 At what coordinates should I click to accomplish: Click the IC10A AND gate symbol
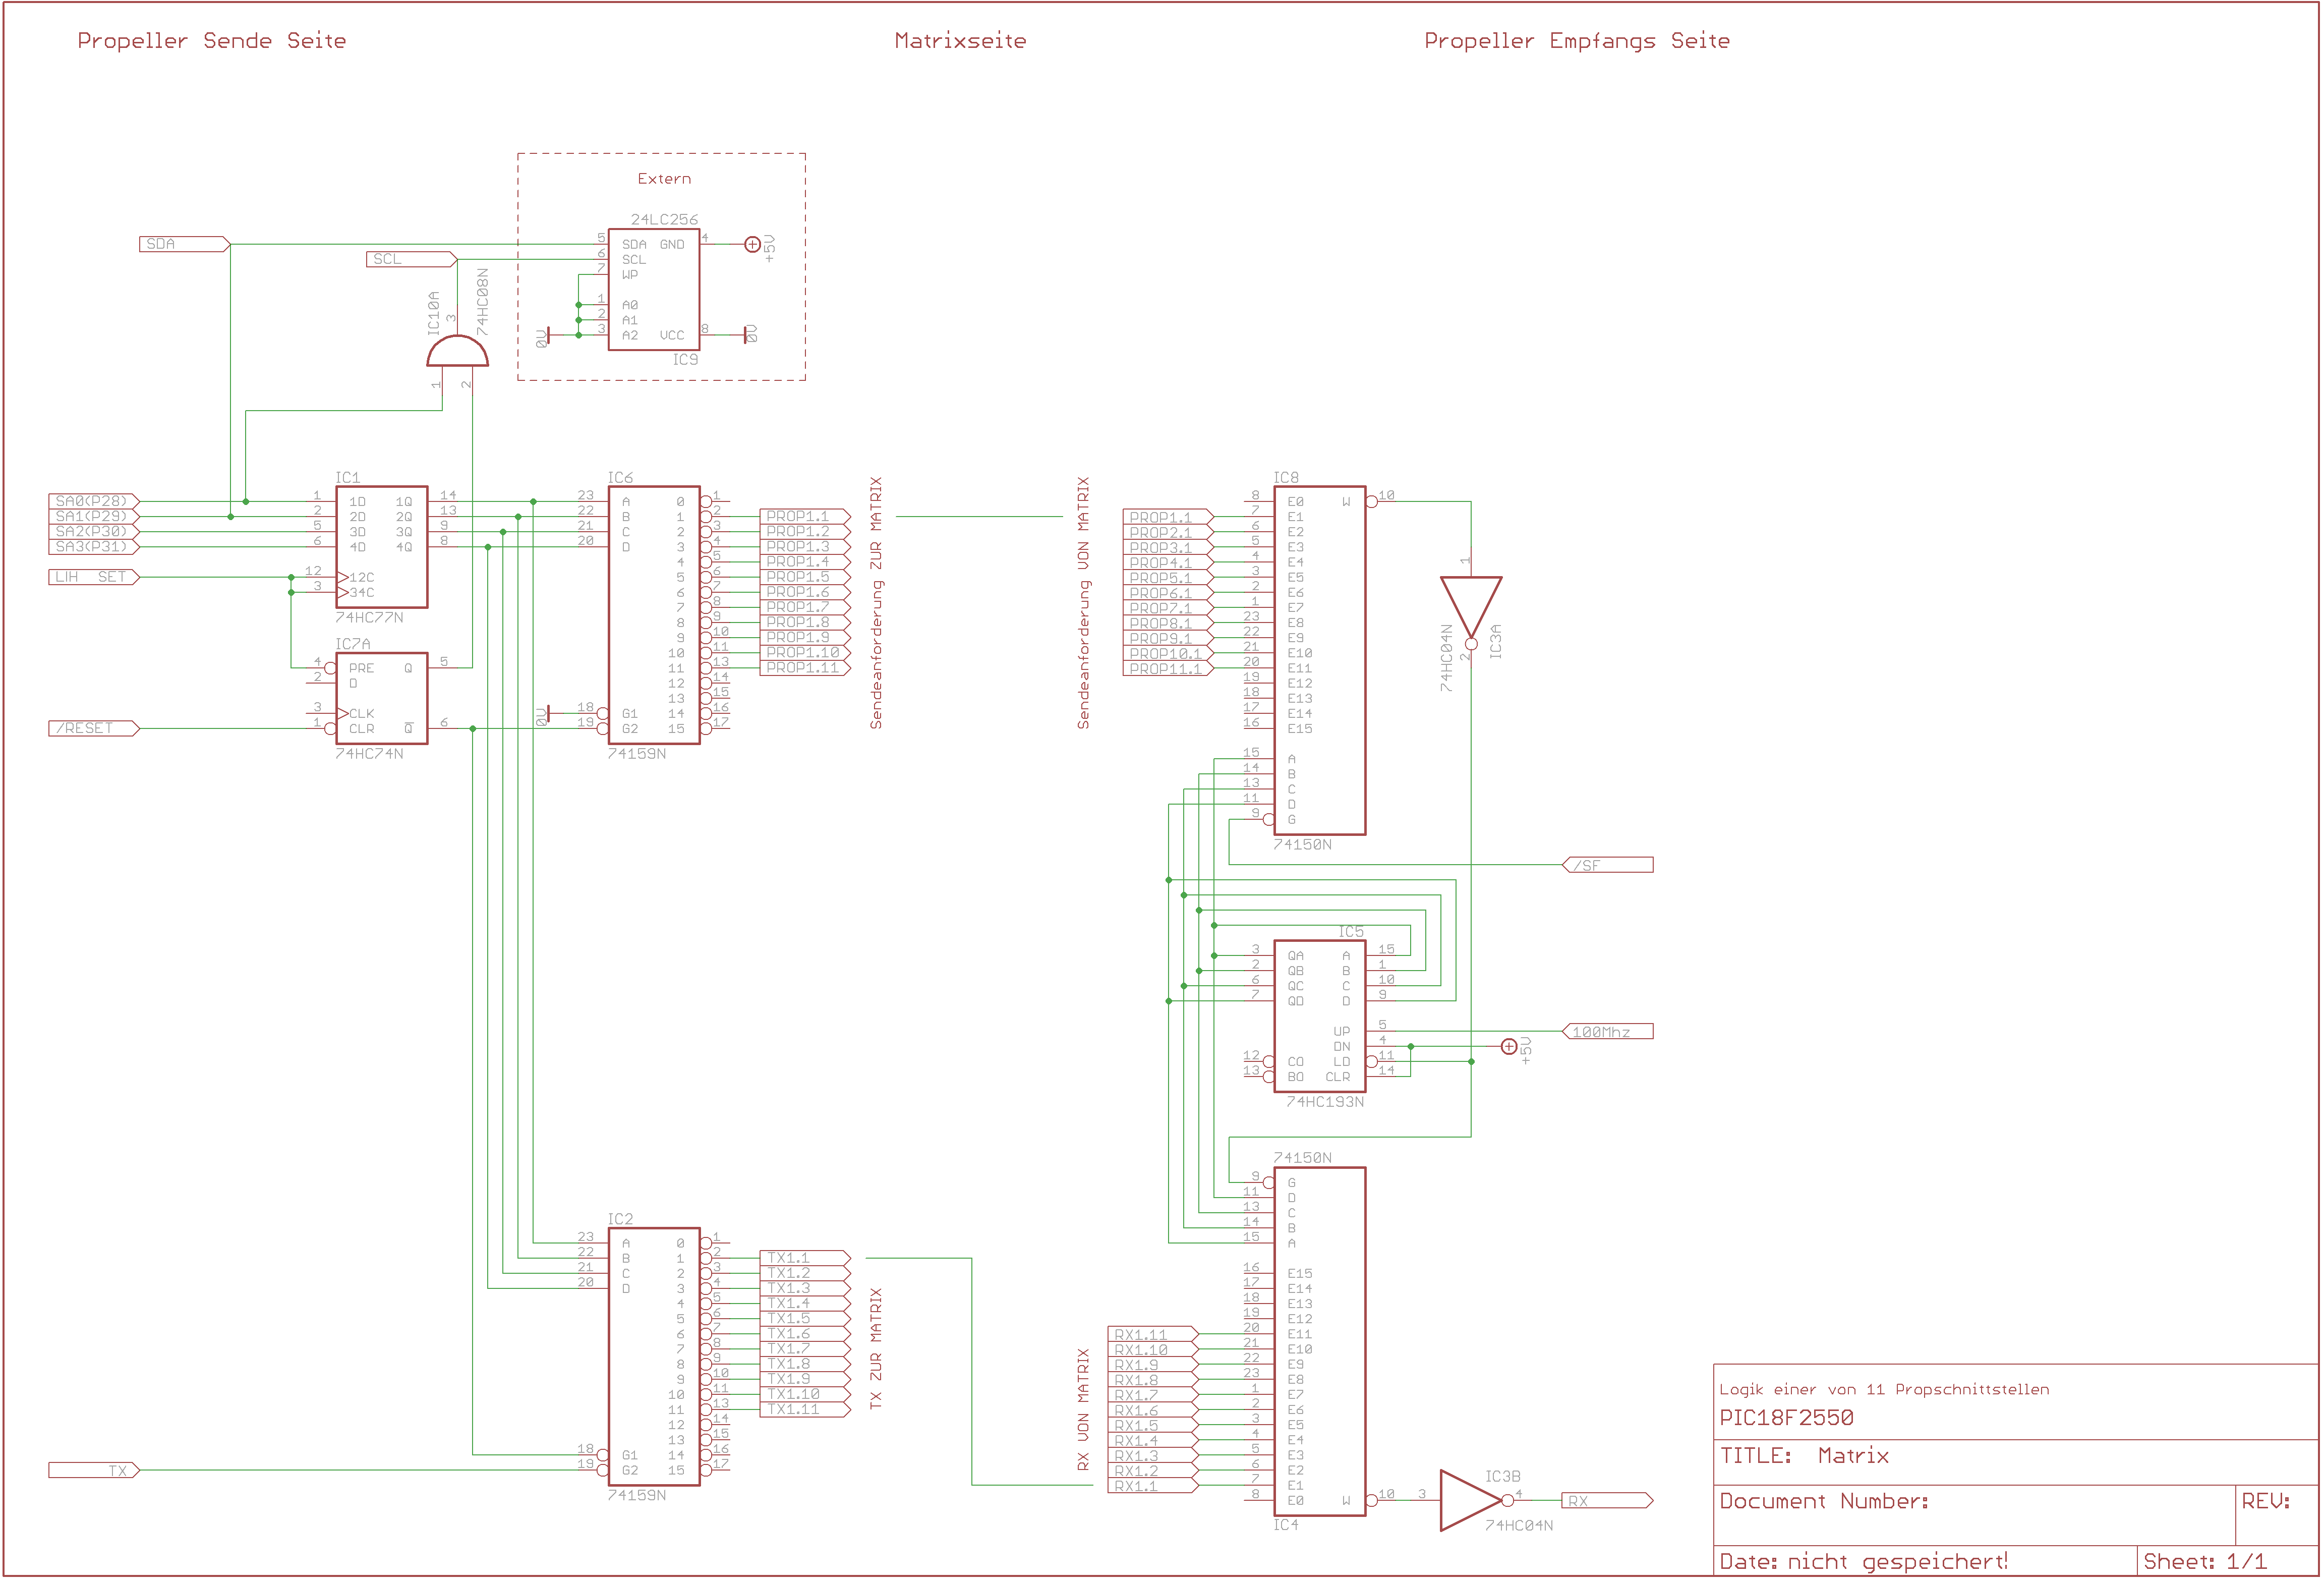pos(457,352)
